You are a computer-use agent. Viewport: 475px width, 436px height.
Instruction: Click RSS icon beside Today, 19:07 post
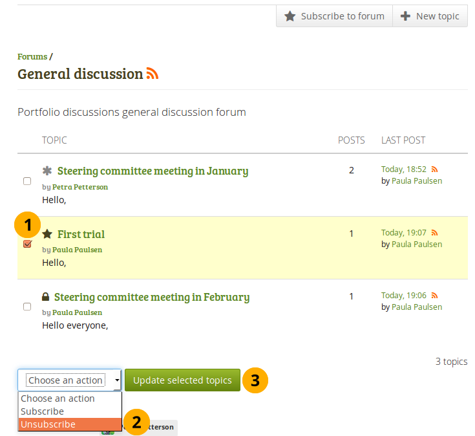[x=435, y=233]
